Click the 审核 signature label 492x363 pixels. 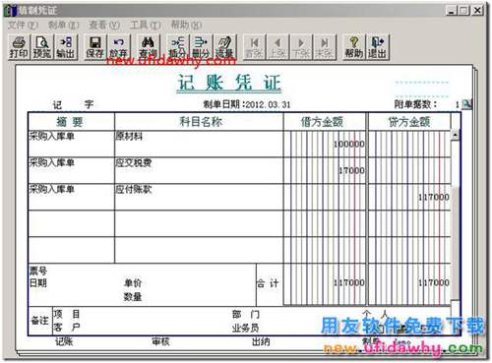coord(160,341)
